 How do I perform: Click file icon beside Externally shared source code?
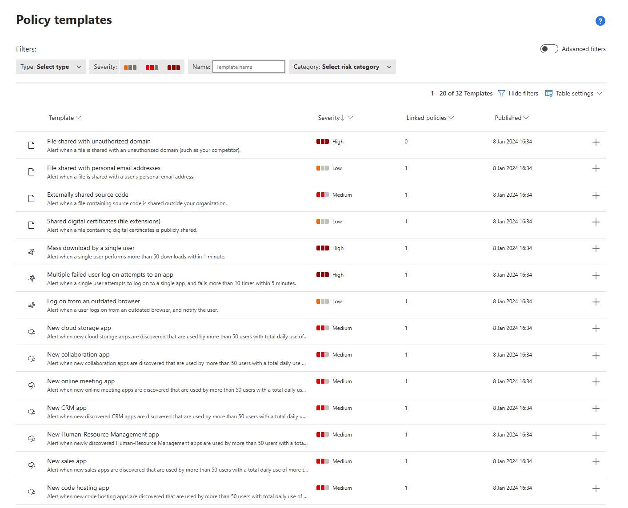[x=32, y=198]
